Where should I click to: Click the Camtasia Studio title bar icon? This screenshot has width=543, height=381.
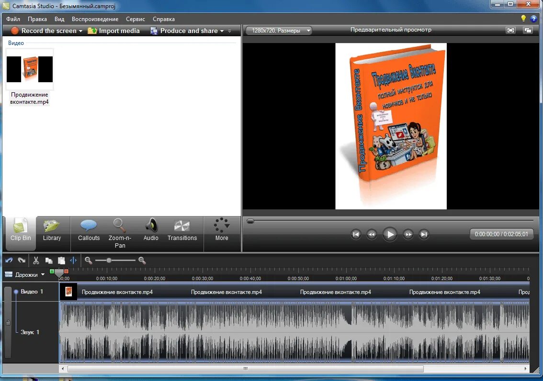6,6
